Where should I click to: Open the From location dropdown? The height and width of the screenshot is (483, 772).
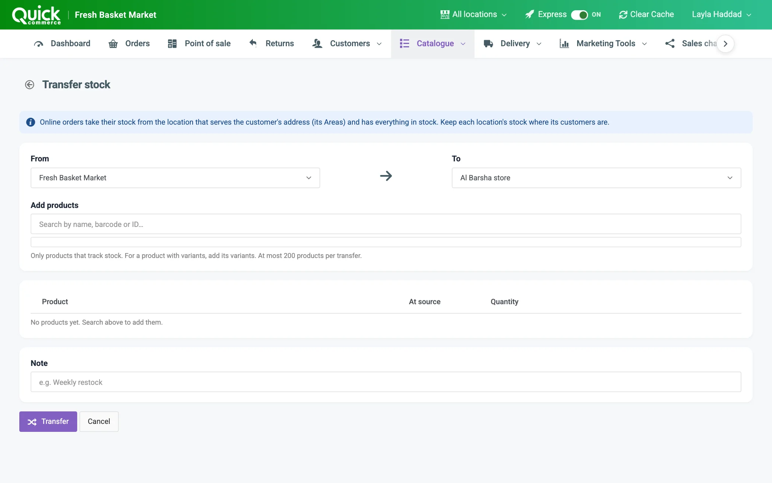click(175, 178)
